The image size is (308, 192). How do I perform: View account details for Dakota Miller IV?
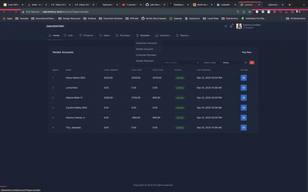[244, 98]
